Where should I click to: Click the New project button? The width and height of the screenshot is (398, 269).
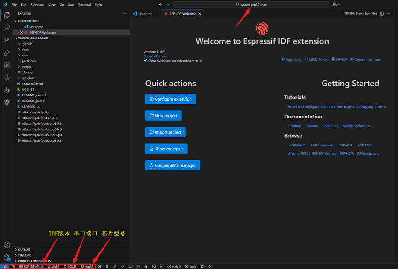tap(163, 116)
